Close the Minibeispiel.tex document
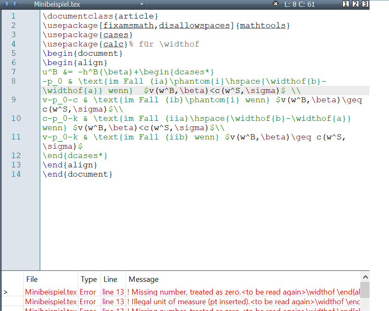Screen dimensions: 389x311 (276, 4)
